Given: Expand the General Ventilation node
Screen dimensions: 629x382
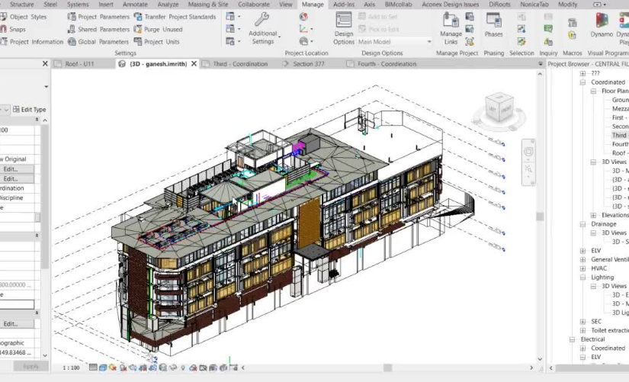Looking at the screenshot, I should coord(583,259).
